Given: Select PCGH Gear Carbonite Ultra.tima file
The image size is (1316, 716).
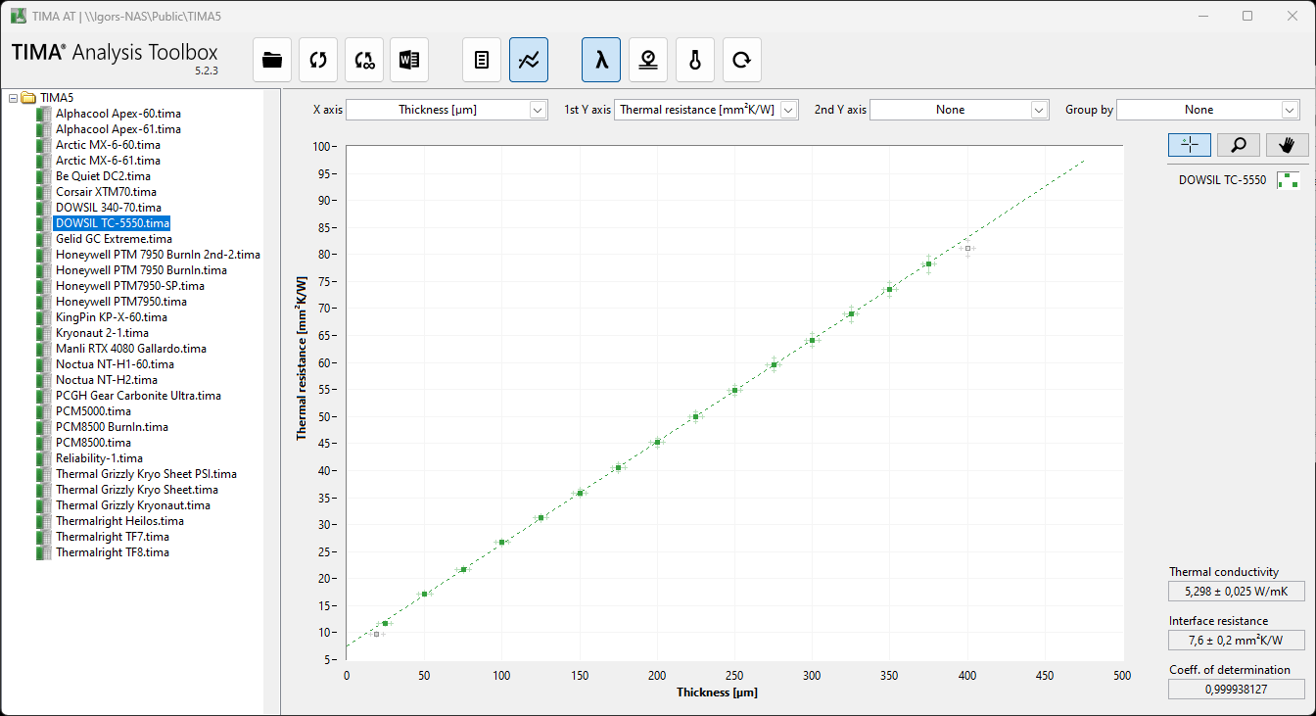Looking at the screenshot, I should tap(138, 396).
